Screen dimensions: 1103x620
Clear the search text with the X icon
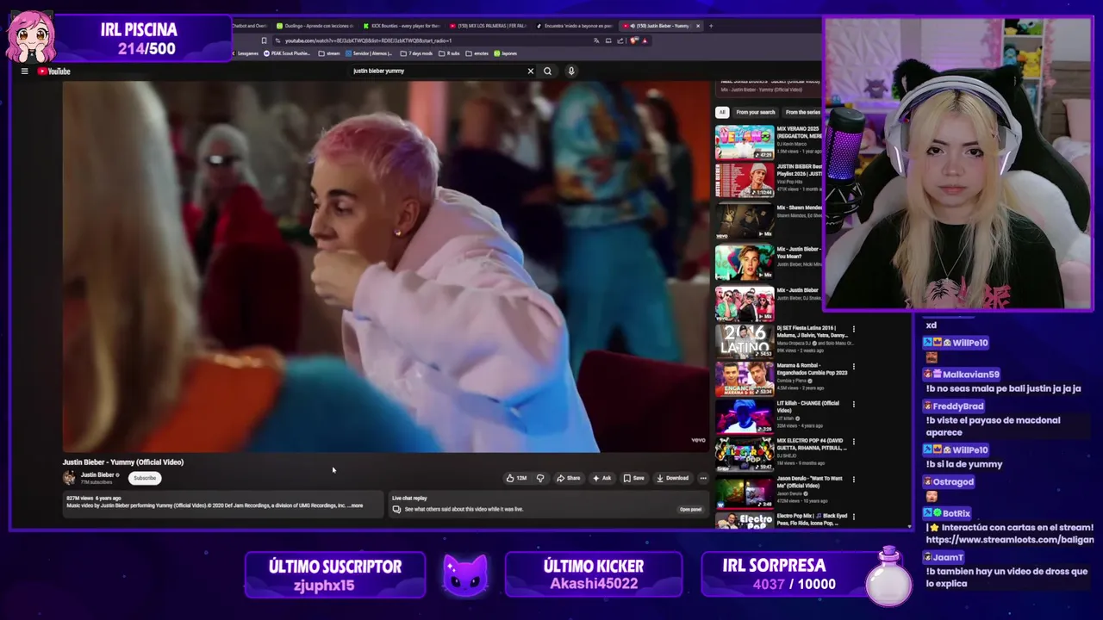(530, 71)
